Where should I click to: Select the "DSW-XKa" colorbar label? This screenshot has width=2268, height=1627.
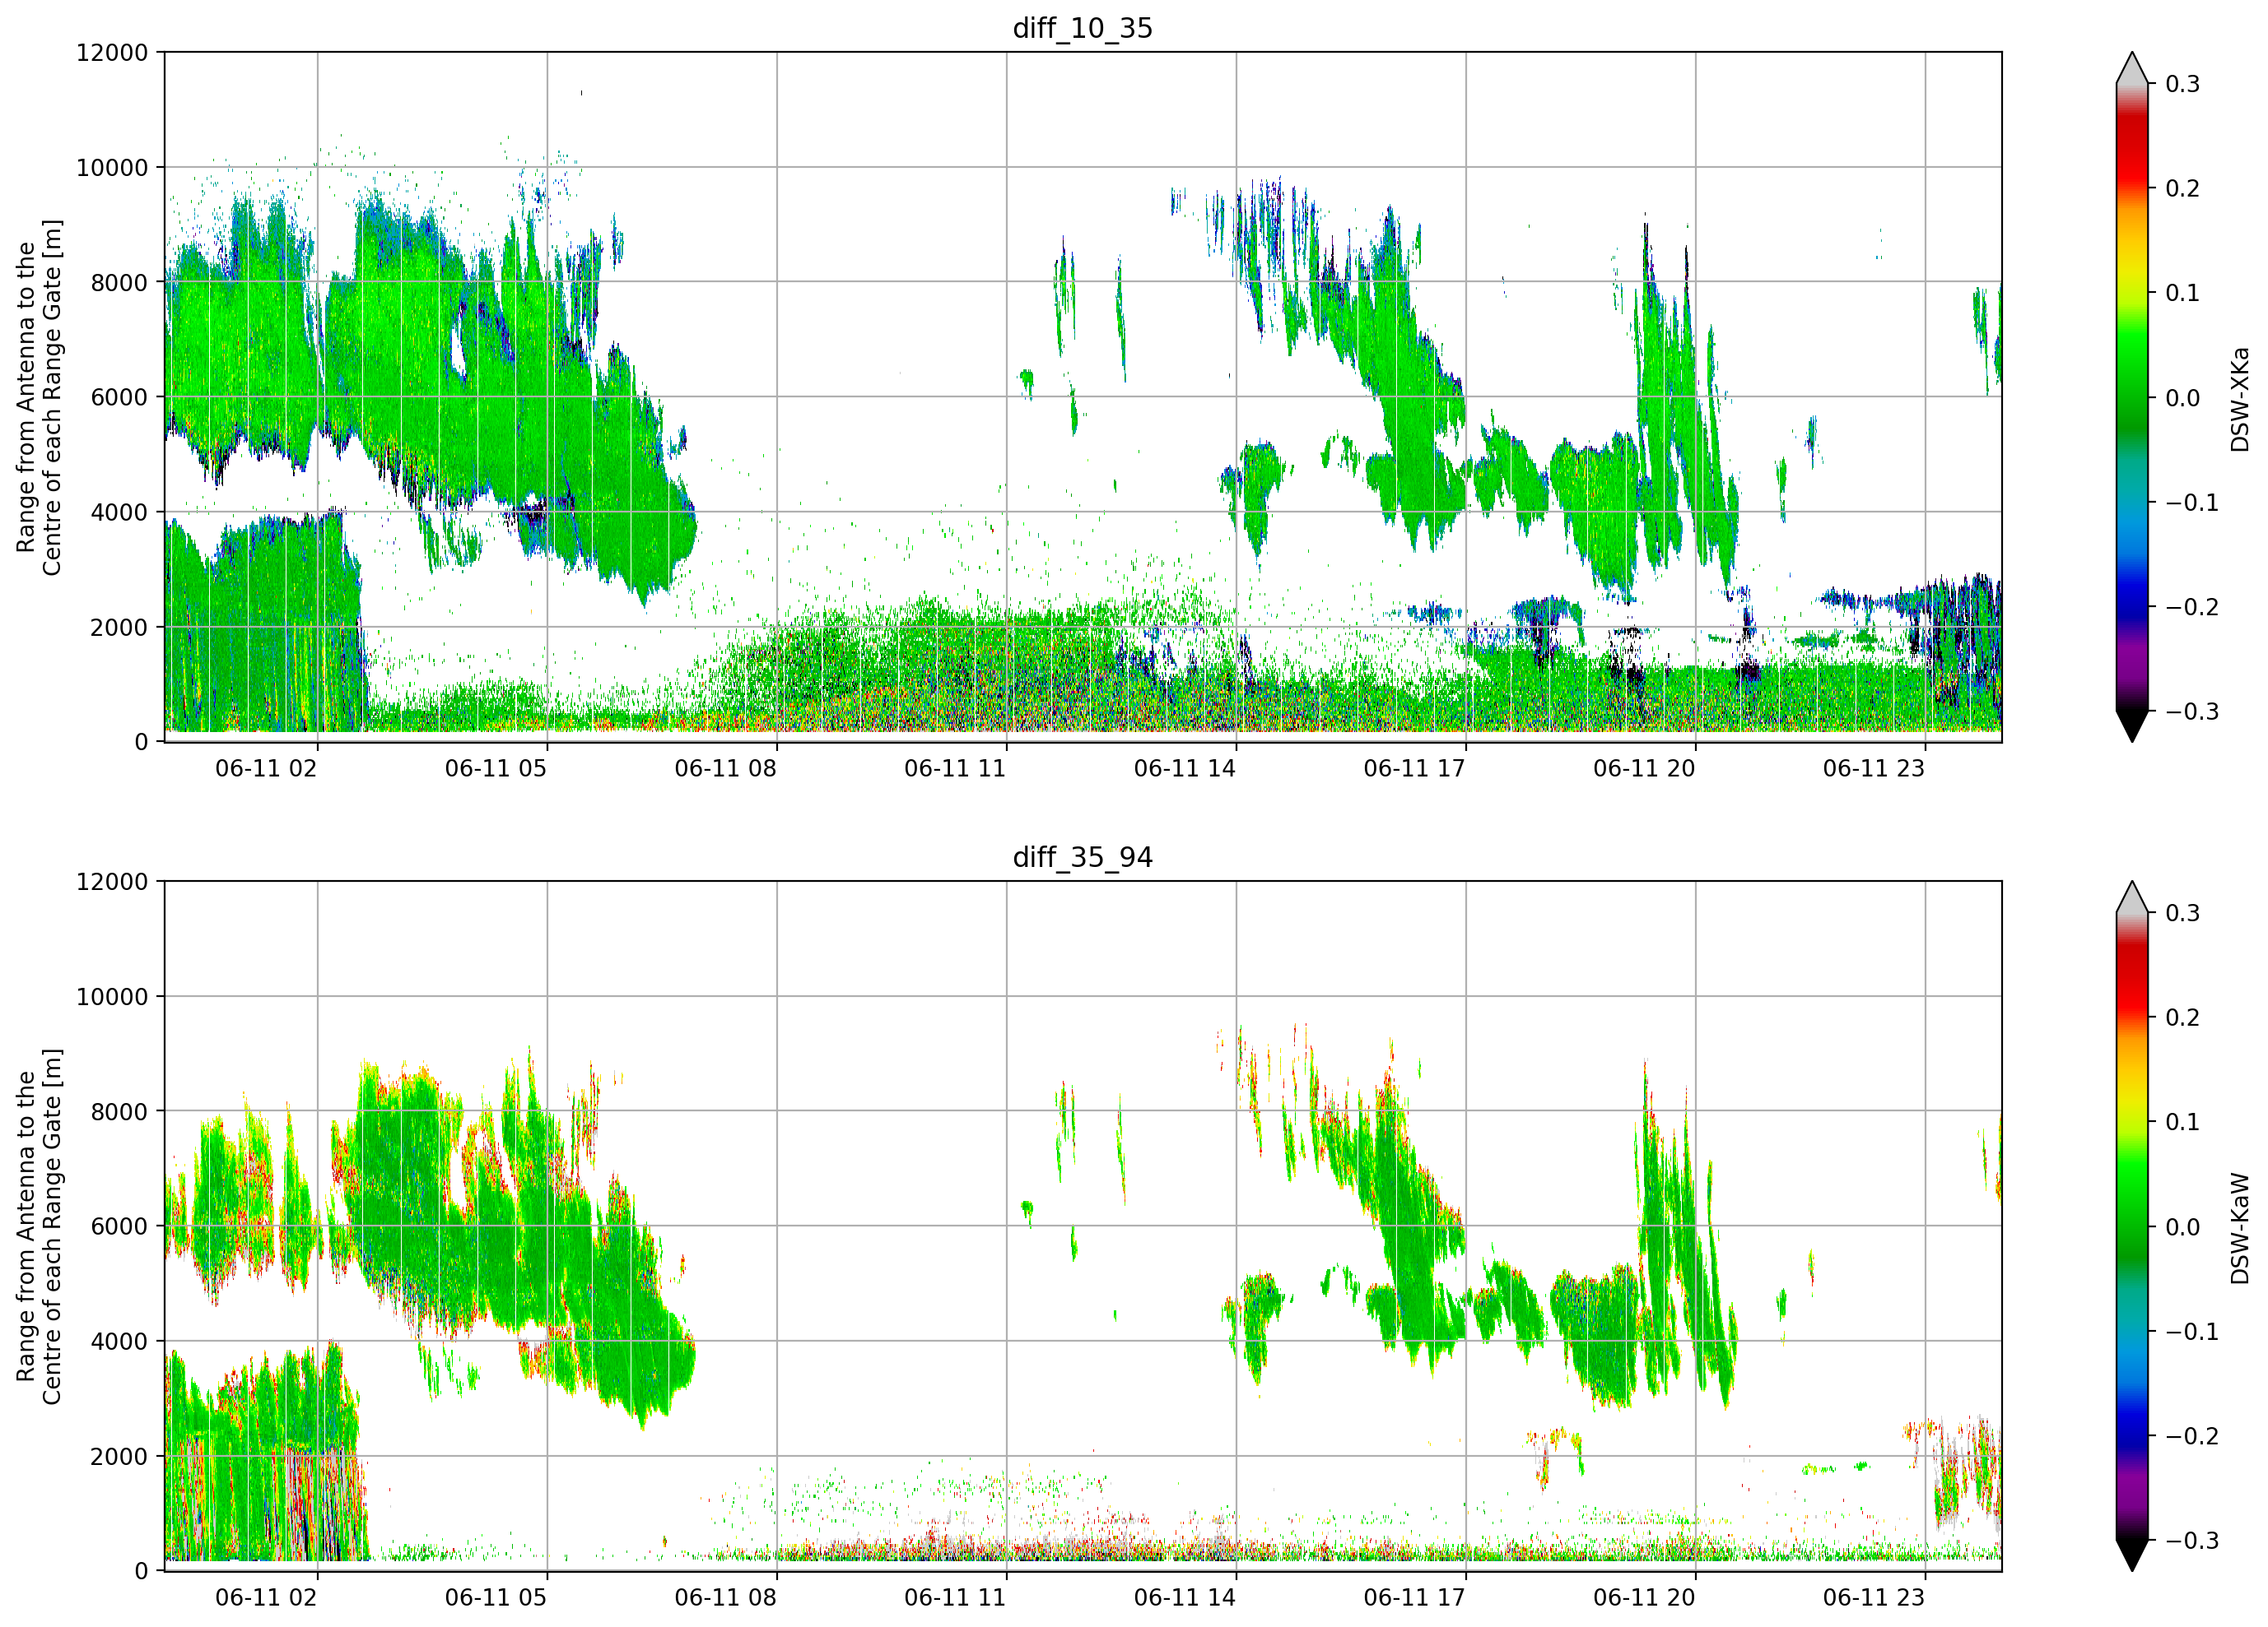[2239, 399]
